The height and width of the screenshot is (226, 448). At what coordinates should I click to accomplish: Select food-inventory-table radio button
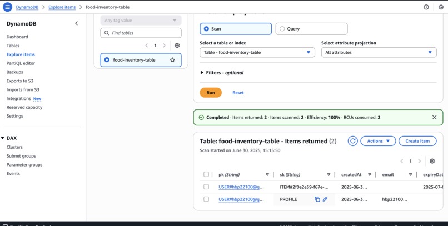(x=107, y=60)
